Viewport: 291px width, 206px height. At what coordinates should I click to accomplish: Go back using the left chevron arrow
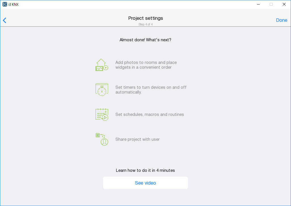pos(5,20)
